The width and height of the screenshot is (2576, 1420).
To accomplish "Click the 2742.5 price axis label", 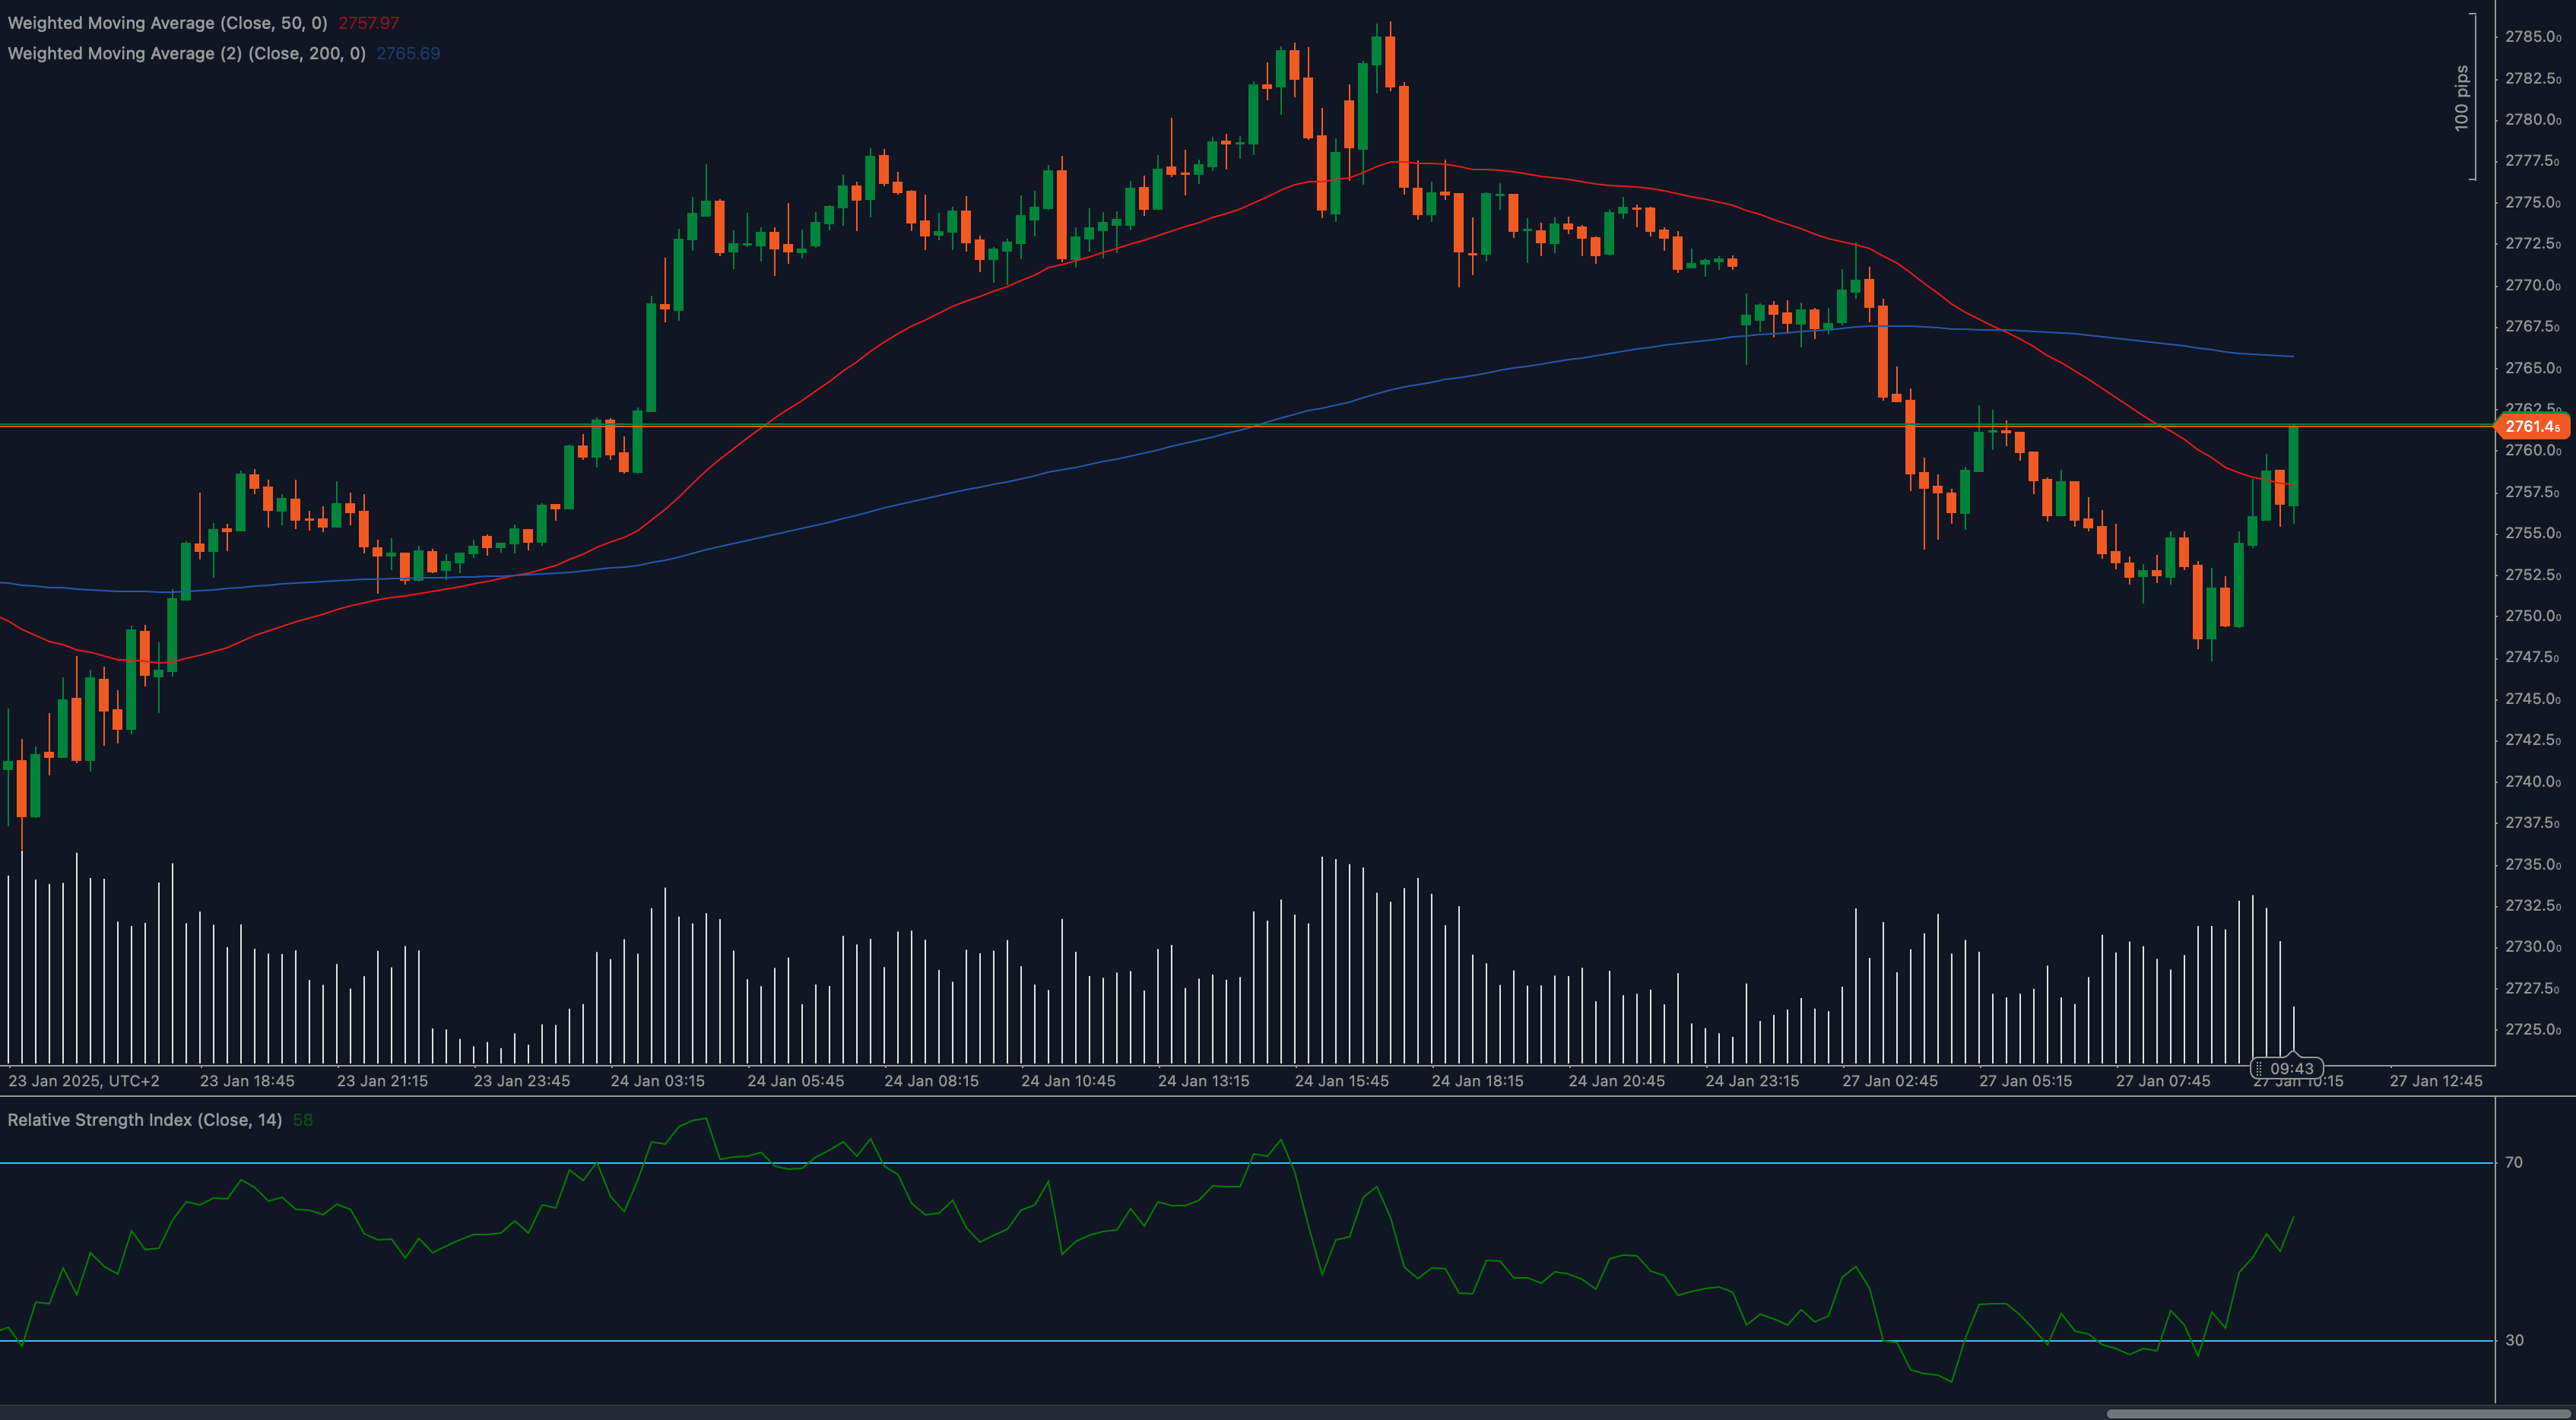I will click(2532, 740).
